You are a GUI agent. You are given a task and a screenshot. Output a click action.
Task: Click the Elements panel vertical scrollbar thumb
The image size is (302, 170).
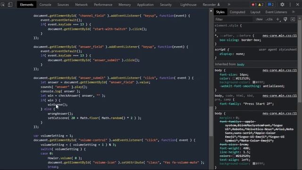pyautogui.click(x=211, y=121)
